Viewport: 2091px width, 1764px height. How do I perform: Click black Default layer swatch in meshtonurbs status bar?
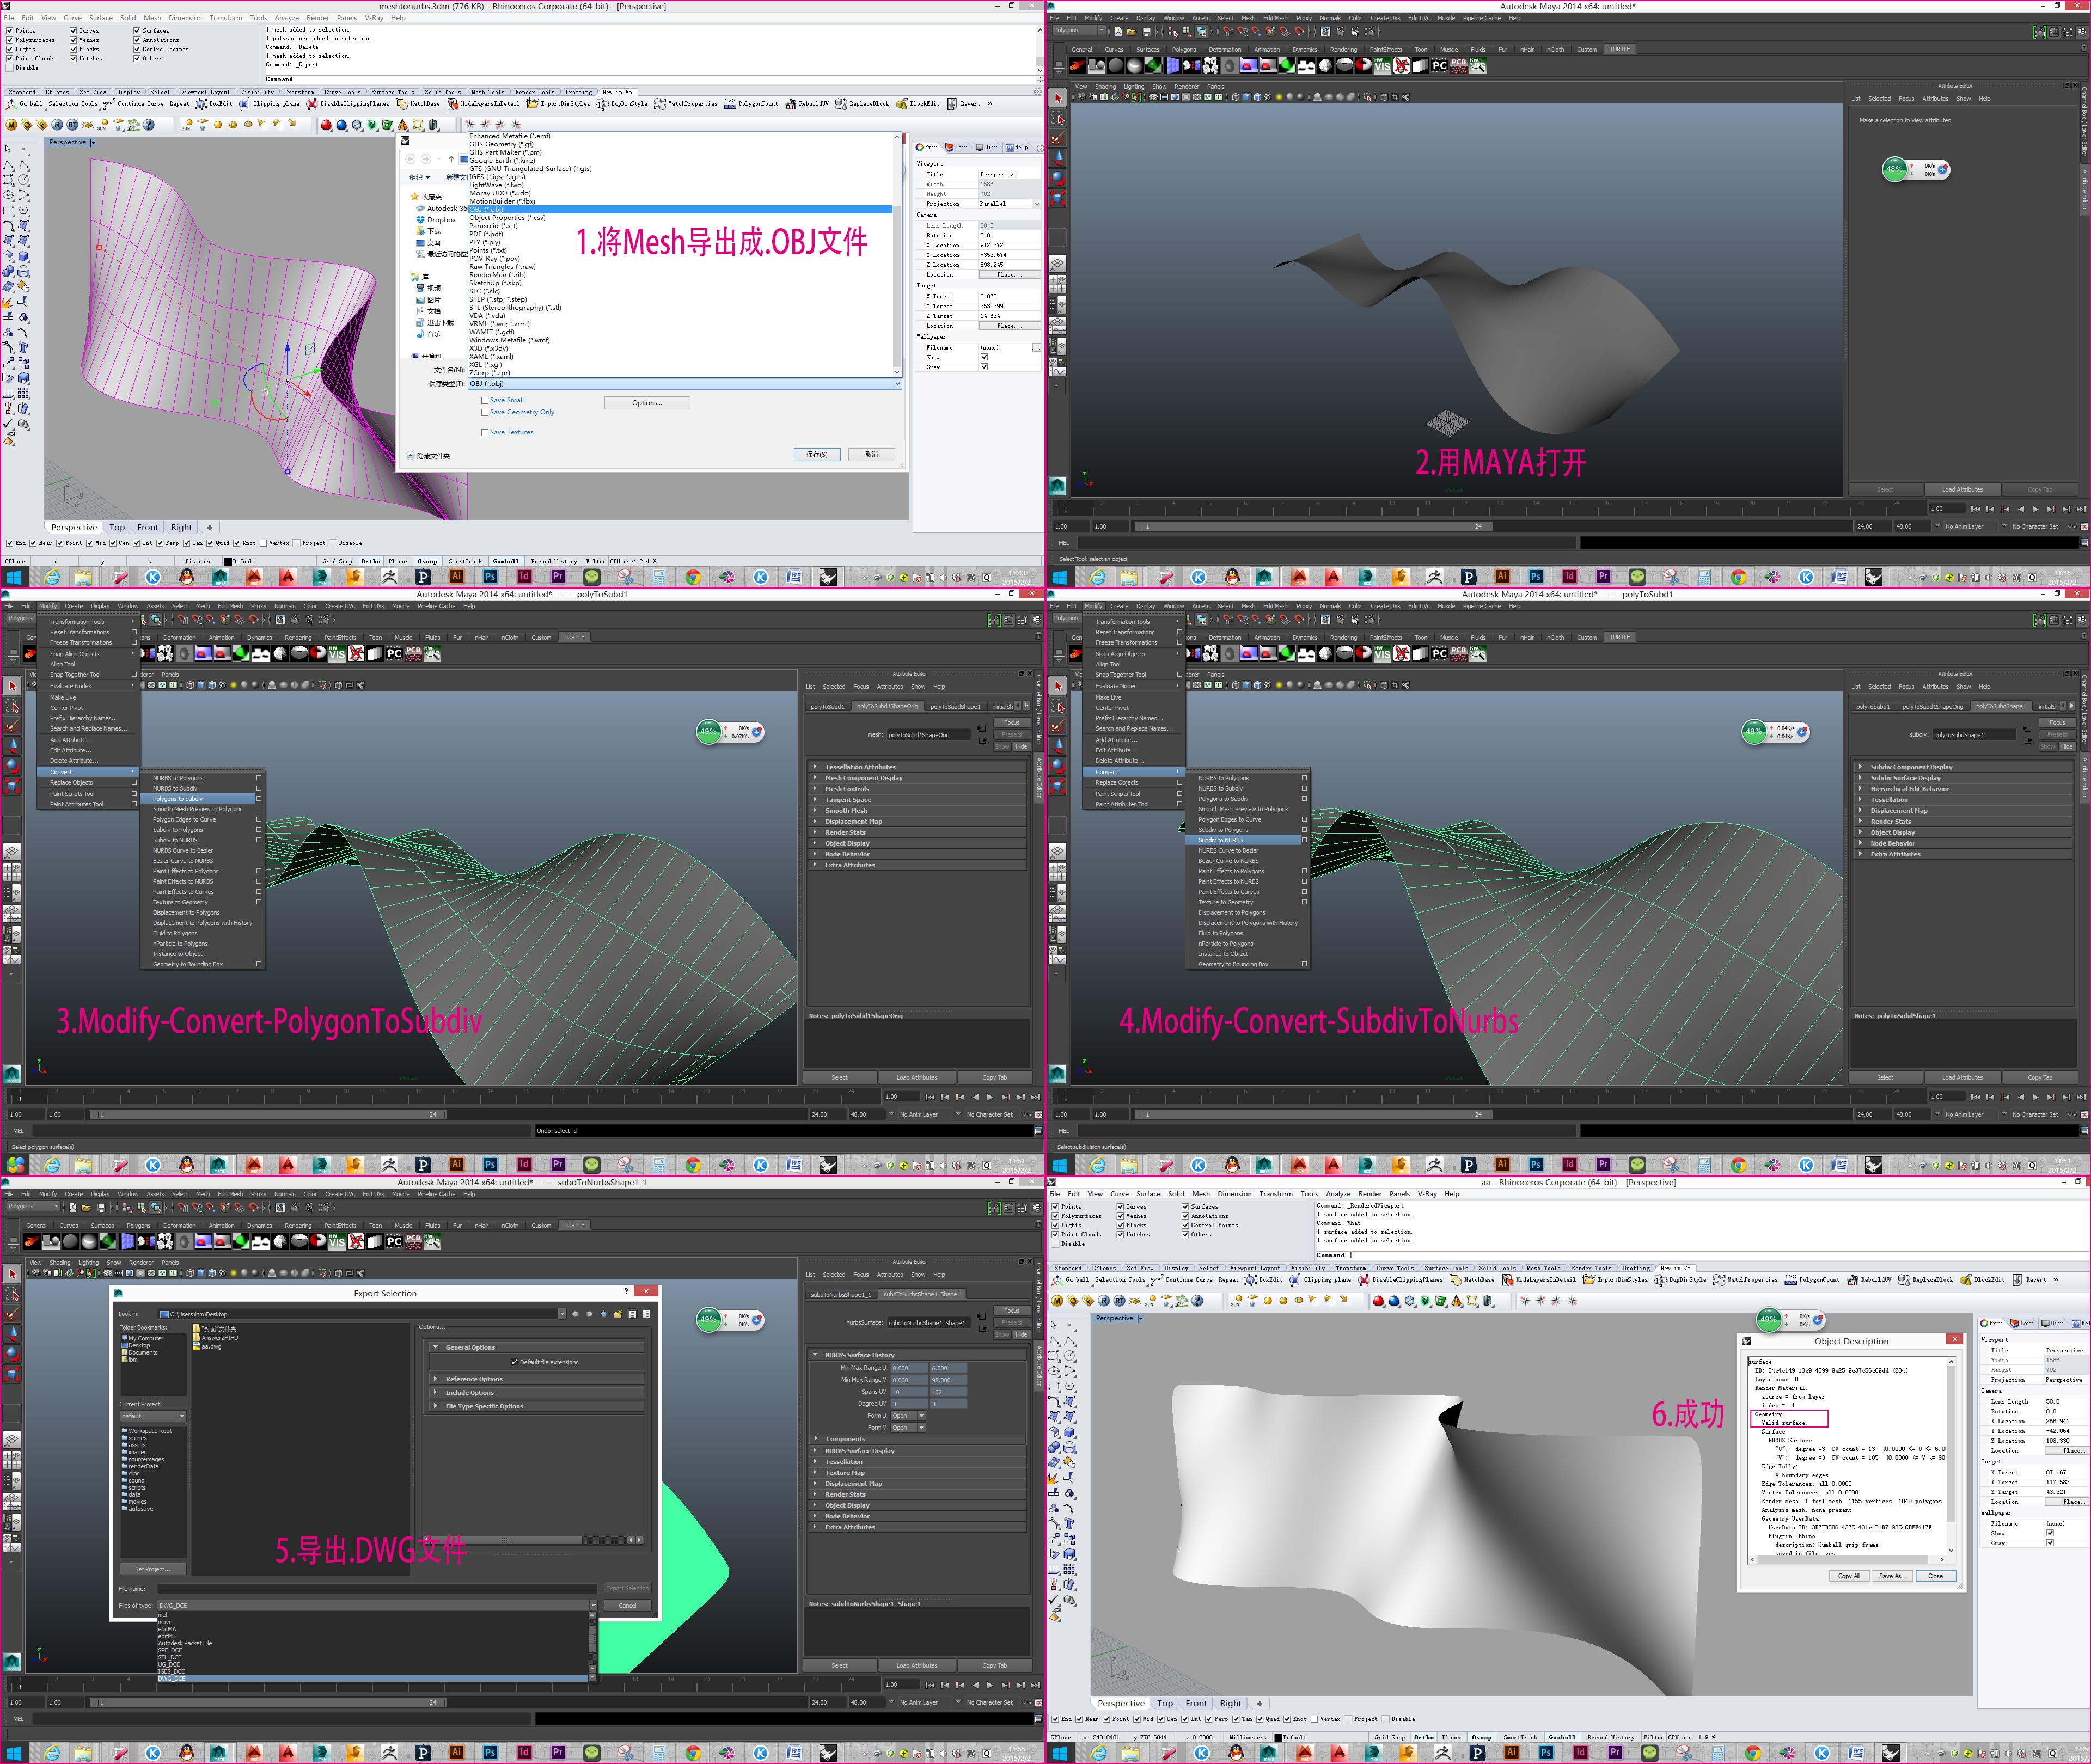(228, 561)
